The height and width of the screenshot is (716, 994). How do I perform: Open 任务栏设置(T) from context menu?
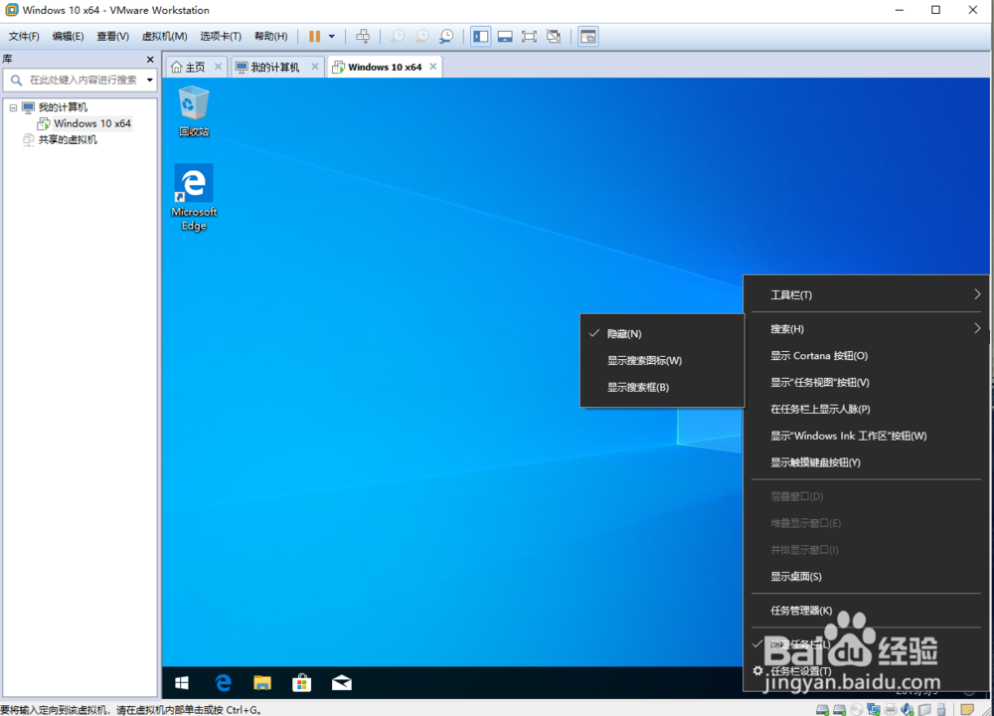coord(866,671)
